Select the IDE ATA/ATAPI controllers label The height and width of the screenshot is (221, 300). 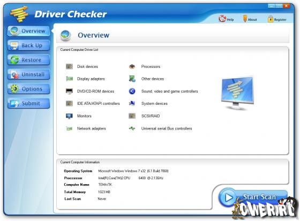coord(99,103)
